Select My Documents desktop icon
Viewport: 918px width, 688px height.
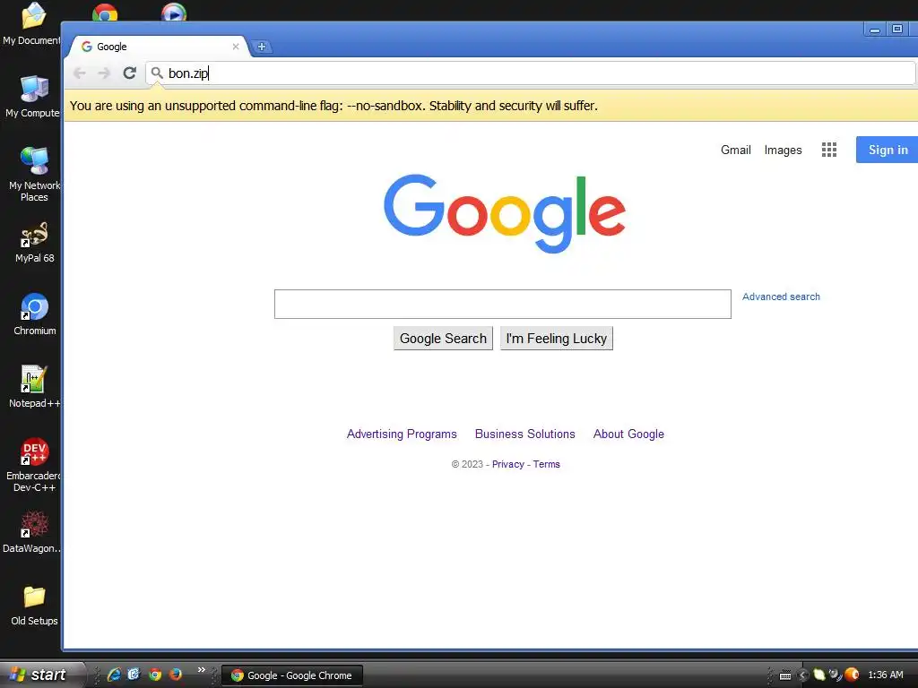click(x=32, y=23)
